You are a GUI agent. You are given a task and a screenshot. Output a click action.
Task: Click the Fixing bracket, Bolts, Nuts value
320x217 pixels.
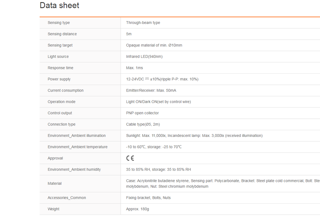tap(148, 198)
